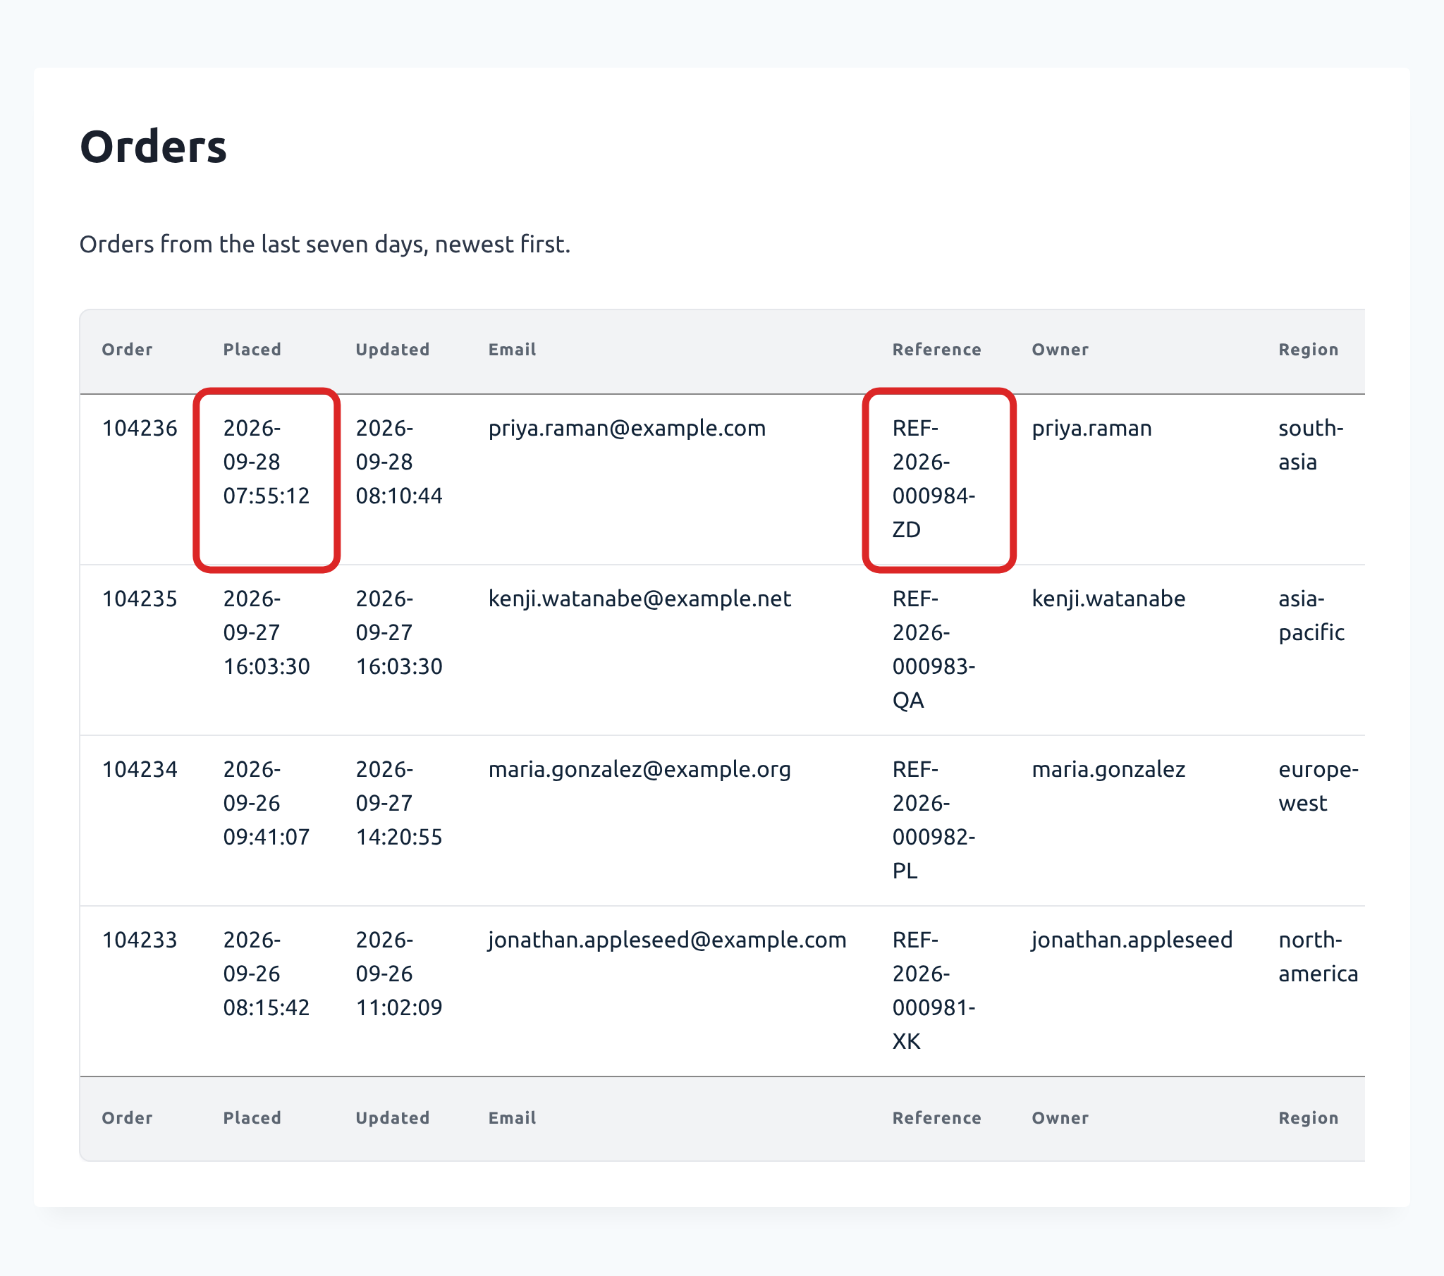Click the top Region column header
The image size is (1444, 1276).
(x=1309, y=350)
